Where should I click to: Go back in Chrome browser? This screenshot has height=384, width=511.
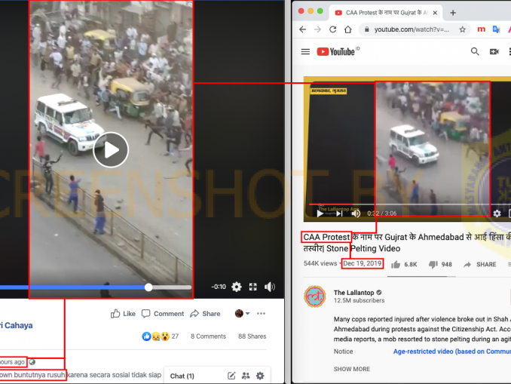coord(302,29)
